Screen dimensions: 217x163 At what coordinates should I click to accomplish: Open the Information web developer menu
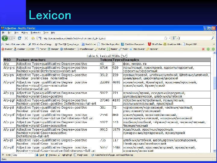pyautogui.click(x=68, y=49)
